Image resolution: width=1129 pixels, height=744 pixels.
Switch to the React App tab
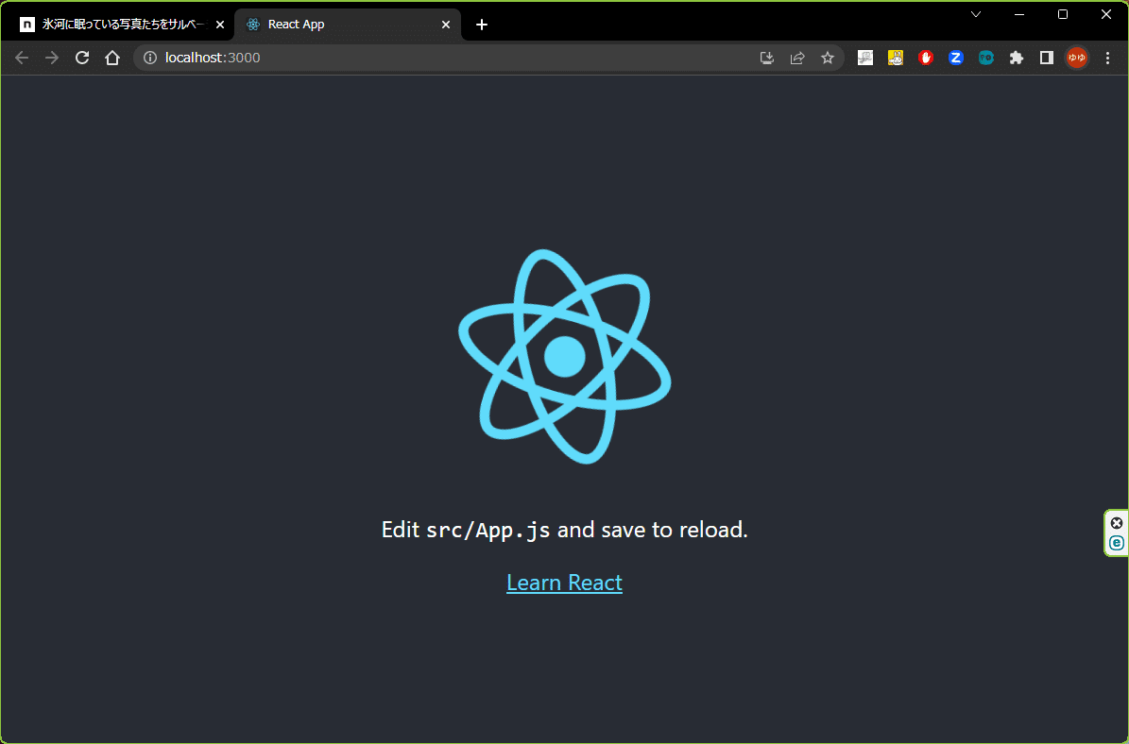pos(349,25)
